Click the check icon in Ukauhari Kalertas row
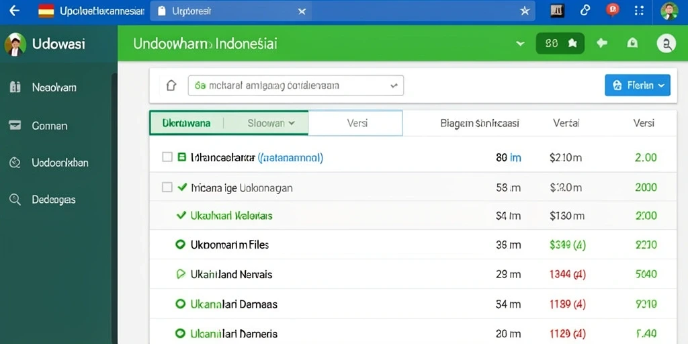Viewport: 688px width, 344px height. pos(181,215)
